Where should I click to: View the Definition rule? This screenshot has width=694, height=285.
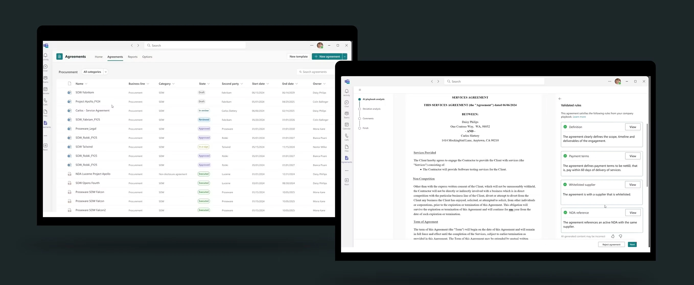[x=633, y=127]
